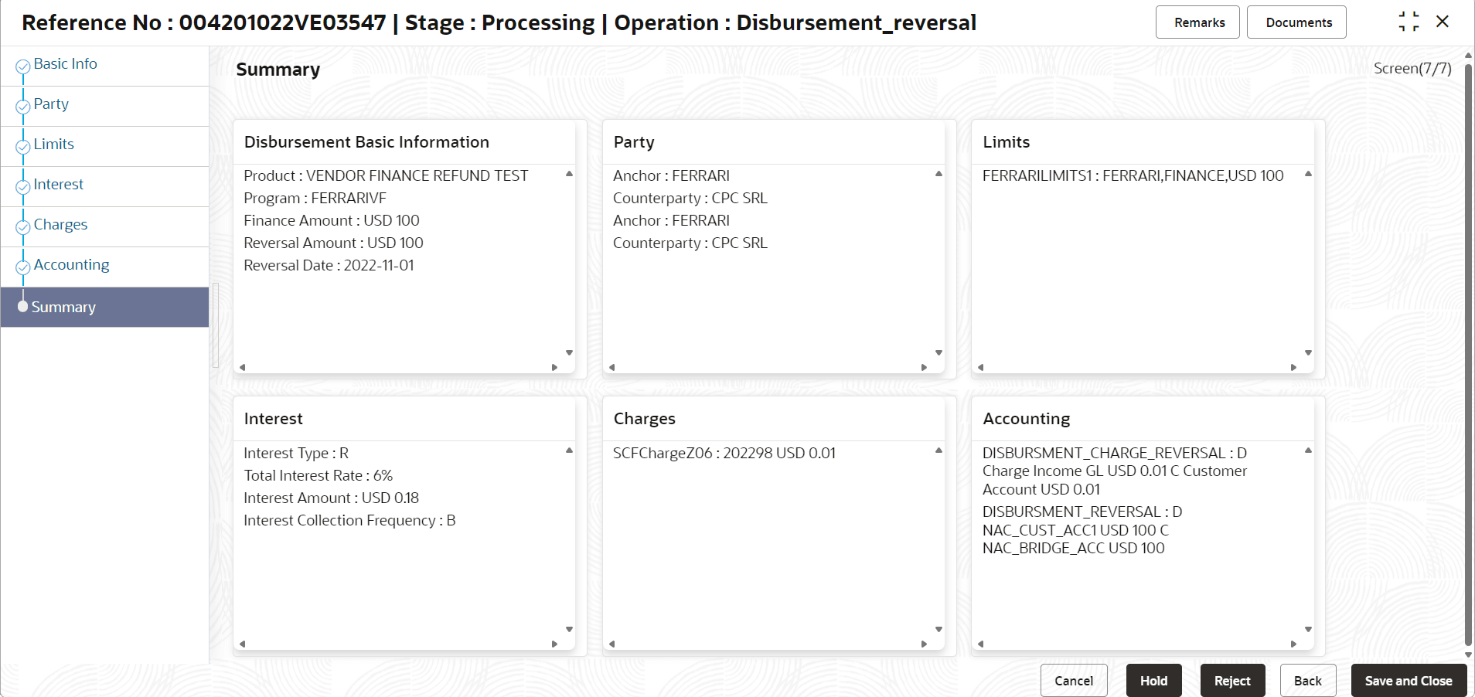Screen dimensions: 1475x697
Task: Open the Accounting step in the sidebar
Action: tap(71, 265)
